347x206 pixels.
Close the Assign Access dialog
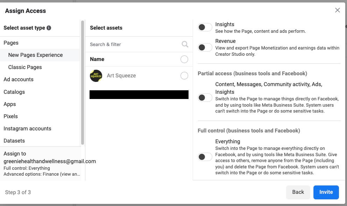[x=337, y=10]
